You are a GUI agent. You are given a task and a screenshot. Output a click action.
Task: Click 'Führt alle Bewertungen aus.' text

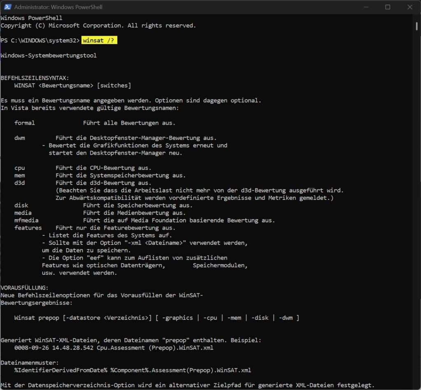(129, 123)
